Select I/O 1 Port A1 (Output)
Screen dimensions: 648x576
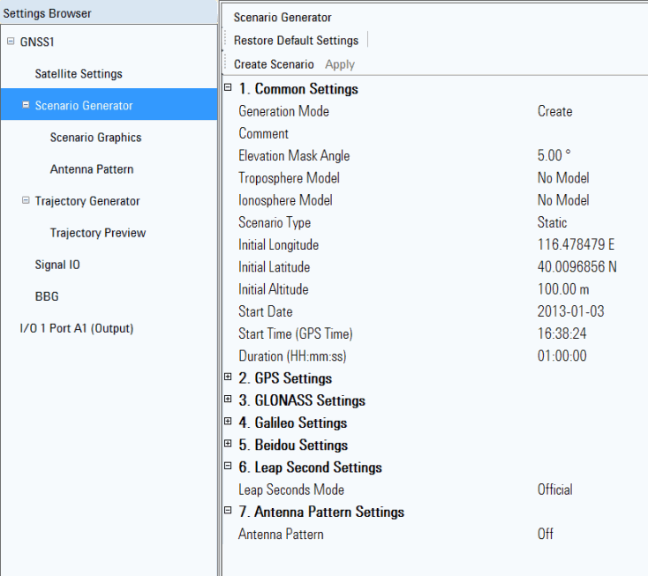pyautogui.click(x=77, y=328)
